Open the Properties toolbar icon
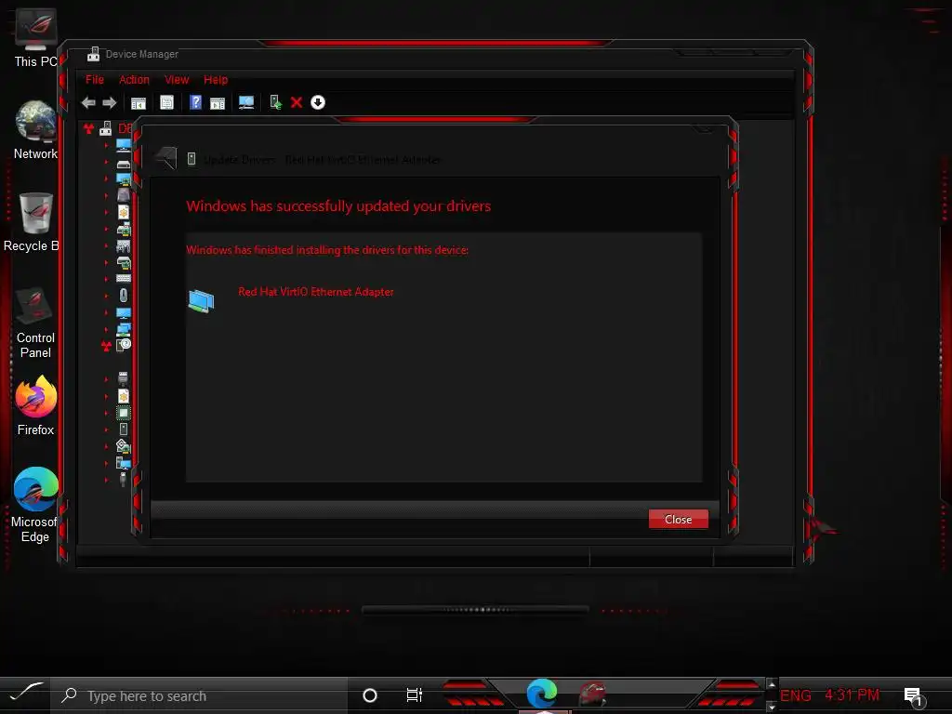This screenshot has height=714, width=952. pos(166,102)
